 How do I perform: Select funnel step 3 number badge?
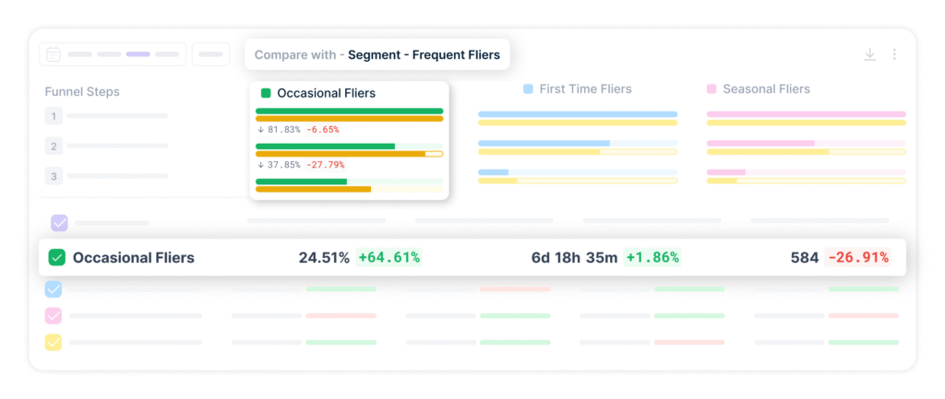(54, 176)
